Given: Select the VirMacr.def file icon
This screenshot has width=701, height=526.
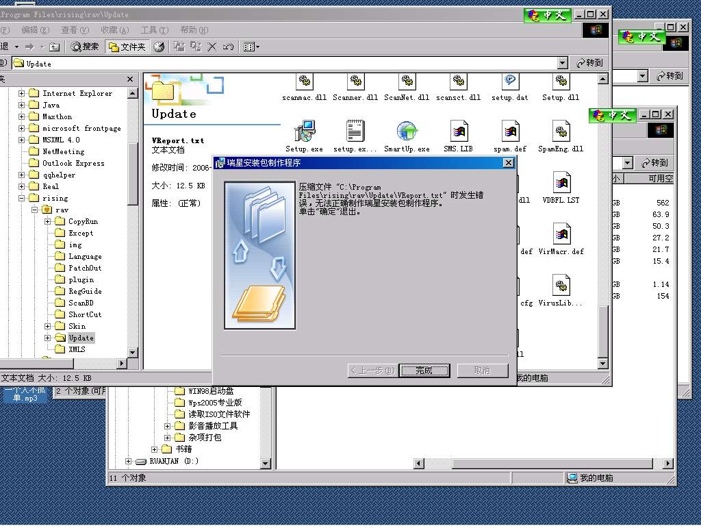Looking at the screenshot, I should (x=561, y=235).
